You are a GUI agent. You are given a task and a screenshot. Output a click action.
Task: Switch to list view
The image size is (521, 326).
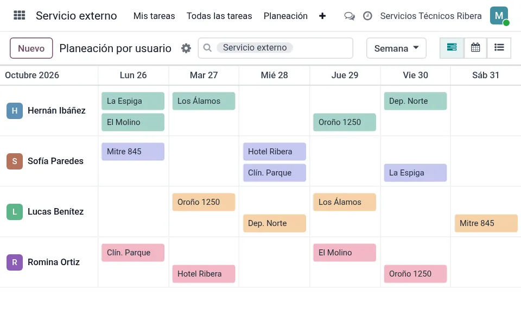[x=499, y=48]
